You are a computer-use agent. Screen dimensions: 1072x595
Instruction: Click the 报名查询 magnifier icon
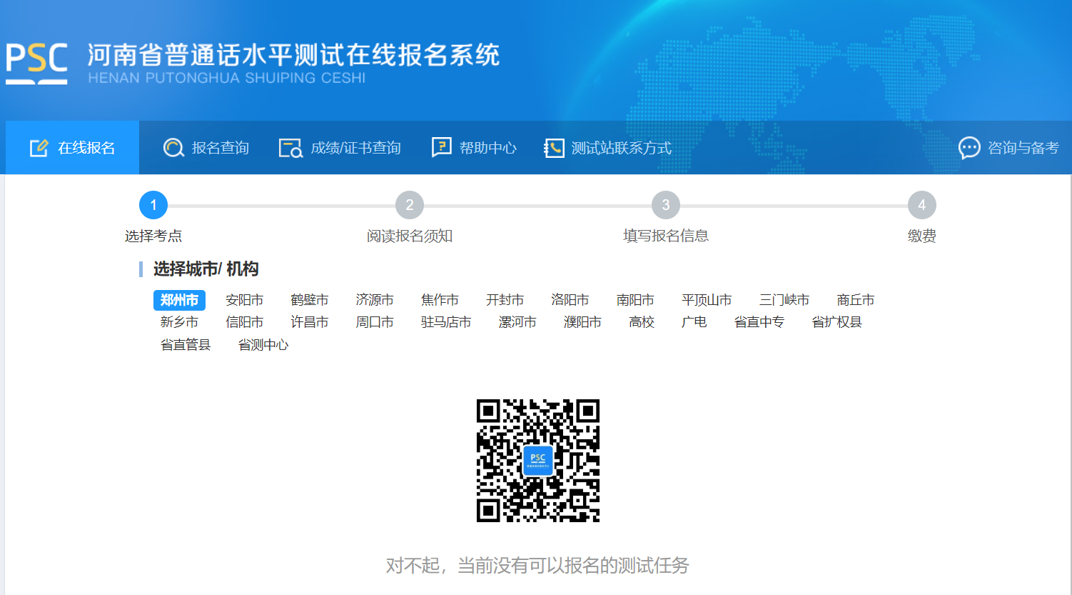(x=173, y=148)
